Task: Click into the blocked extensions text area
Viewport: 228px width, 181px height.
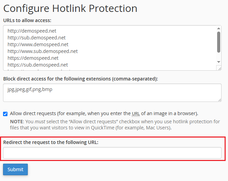Action: 112,93
